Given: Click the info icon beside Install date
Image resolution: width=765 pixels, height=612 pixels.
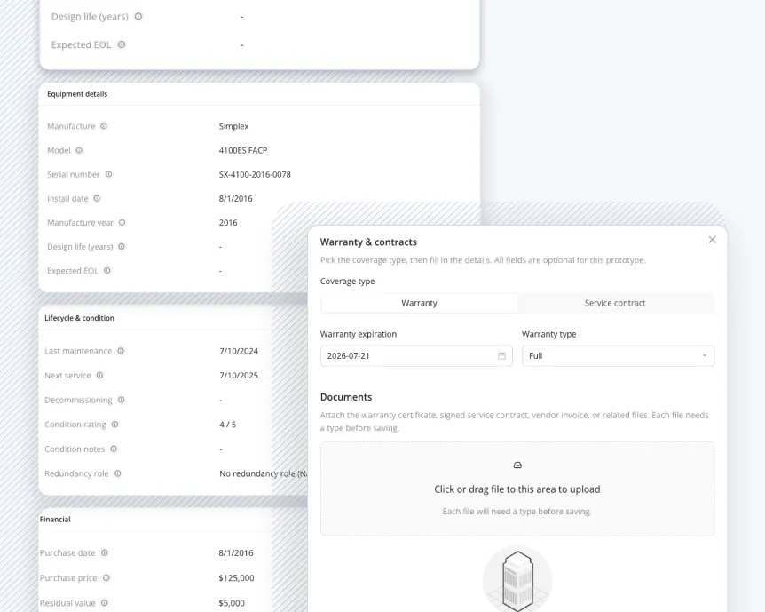Looking at the screenshot, I should click(x=97, y=198).
